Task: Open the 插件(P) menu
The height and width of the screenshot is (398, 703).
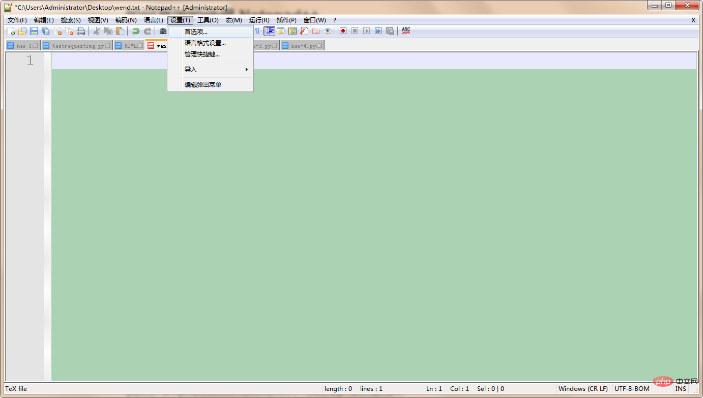Action: tap(286, 20)
